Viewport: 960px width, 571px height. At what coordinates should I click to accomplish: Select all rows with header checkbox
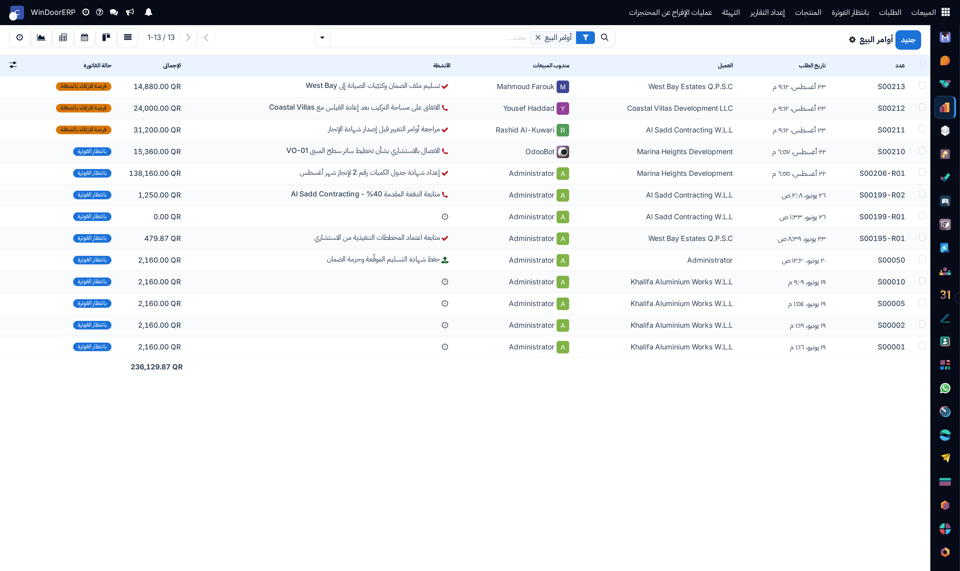[x=923, y=63]
